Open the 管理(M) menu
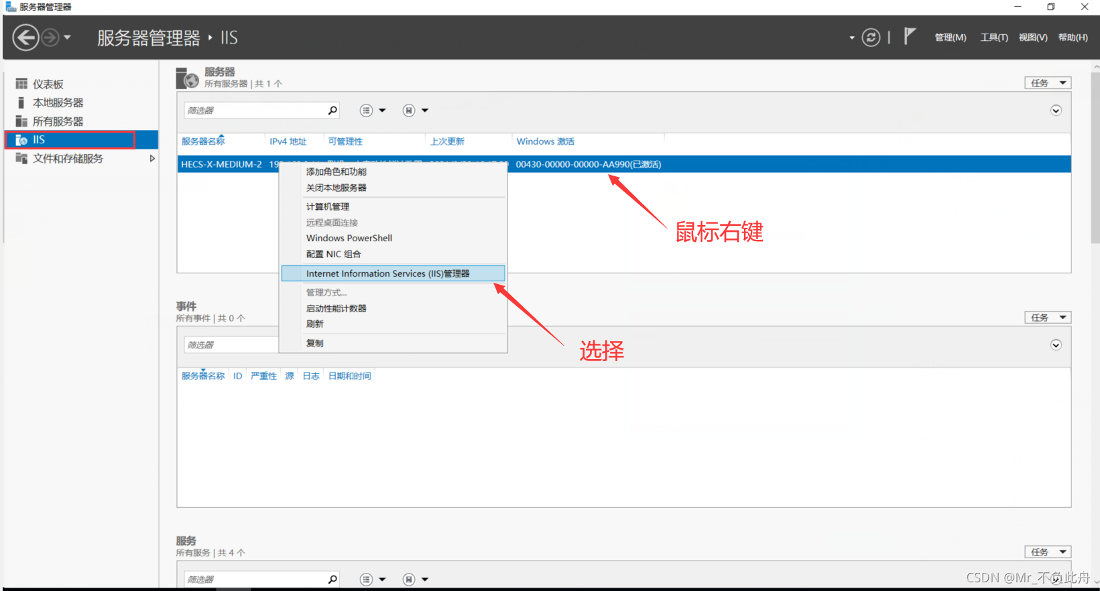Image resolution: width=1100 pixels, height=591 pixels. [951, 38]
